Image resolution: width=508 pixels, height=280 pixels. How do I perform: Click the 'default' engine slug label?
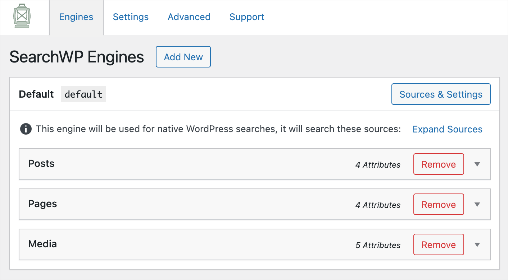(x=83, y=94)
